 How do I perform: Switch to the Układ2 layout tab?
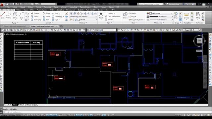(29, 105)
